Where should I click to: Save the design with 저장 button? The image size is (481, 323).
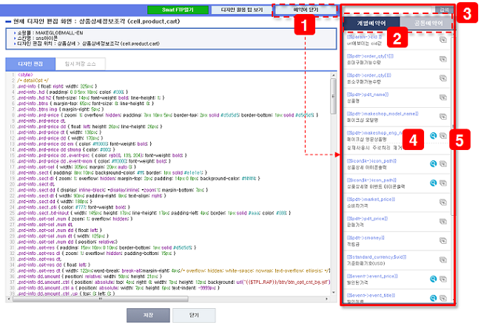click(148, 316)
